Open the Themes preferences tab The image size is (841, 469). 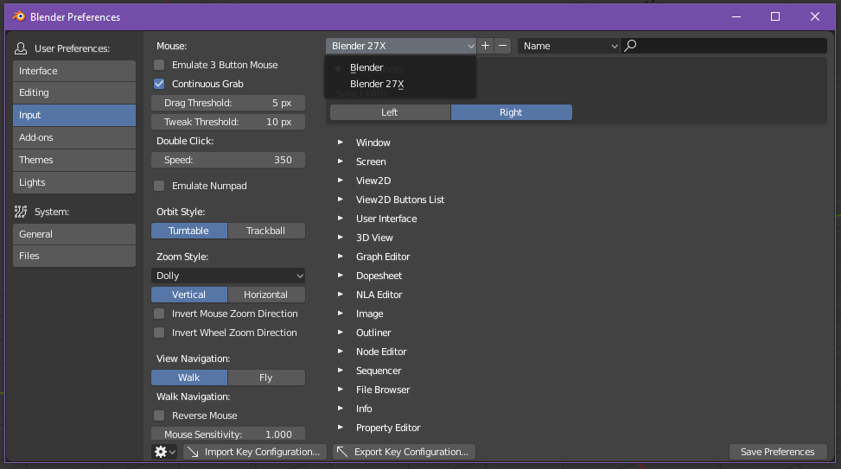[74, 161]
